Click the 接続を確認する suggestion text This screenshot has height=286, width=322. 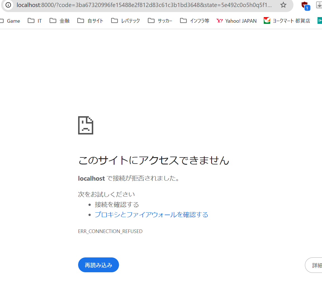pos(117,205)
